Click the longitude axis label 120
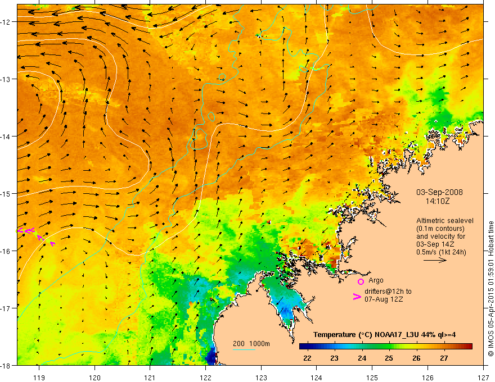 (94, 378)
